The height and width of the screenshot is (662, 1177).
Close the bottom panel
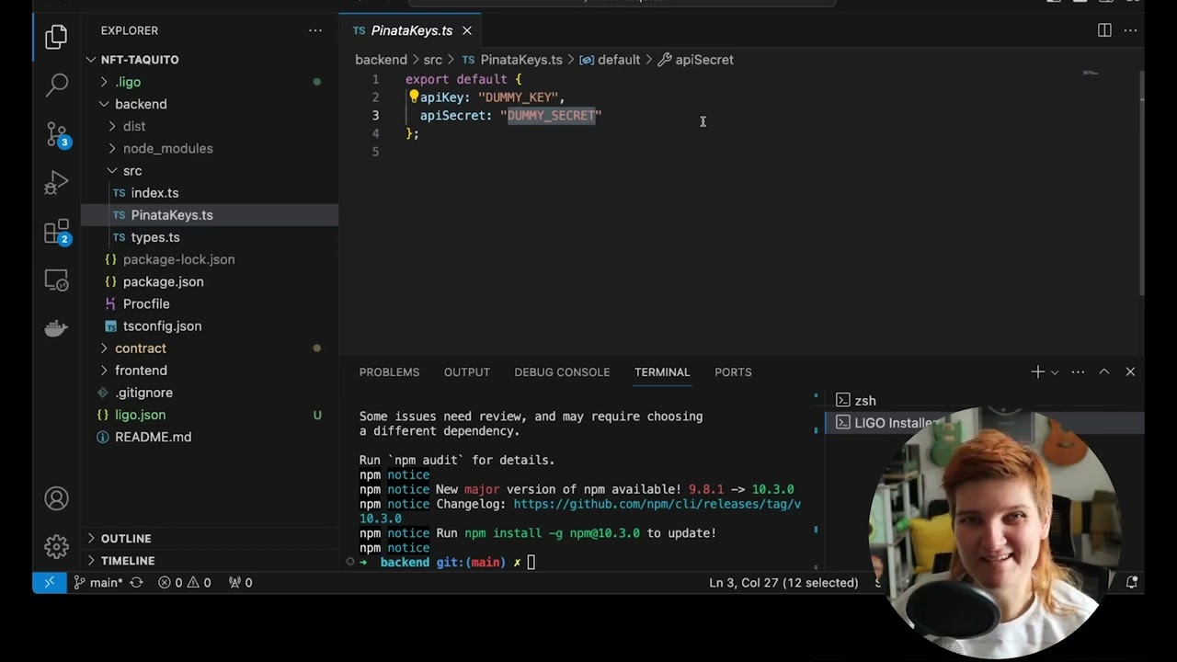pos(1130,371)
